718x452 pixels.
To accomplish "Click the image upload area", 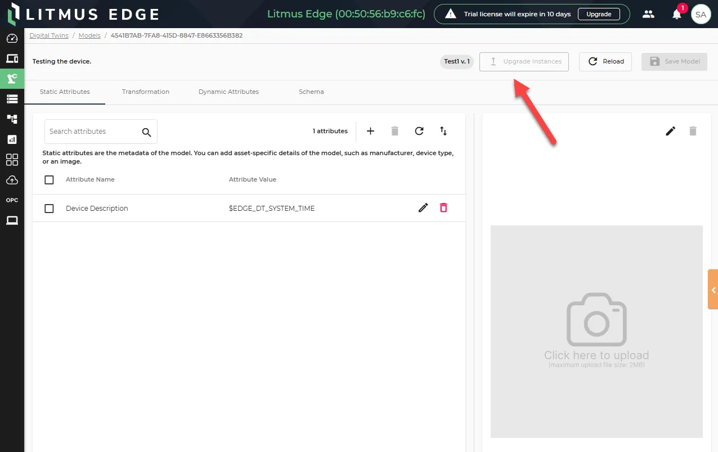I will 596,332.
